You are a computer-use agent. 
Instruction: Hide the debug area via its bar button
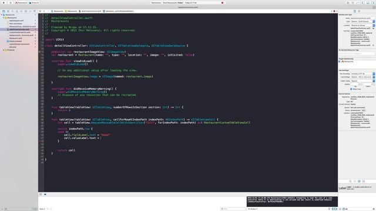coord(41,194)
